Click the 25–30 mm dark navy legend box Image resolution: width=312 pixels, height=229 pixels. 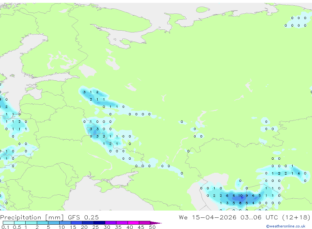click(99, 223)
